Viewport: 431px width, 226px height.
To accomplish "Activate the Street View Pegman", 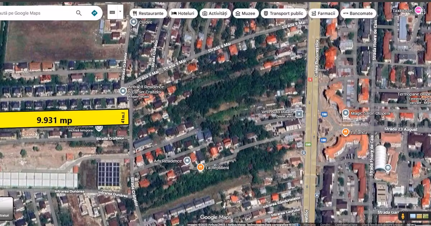I will pos(403,216).
